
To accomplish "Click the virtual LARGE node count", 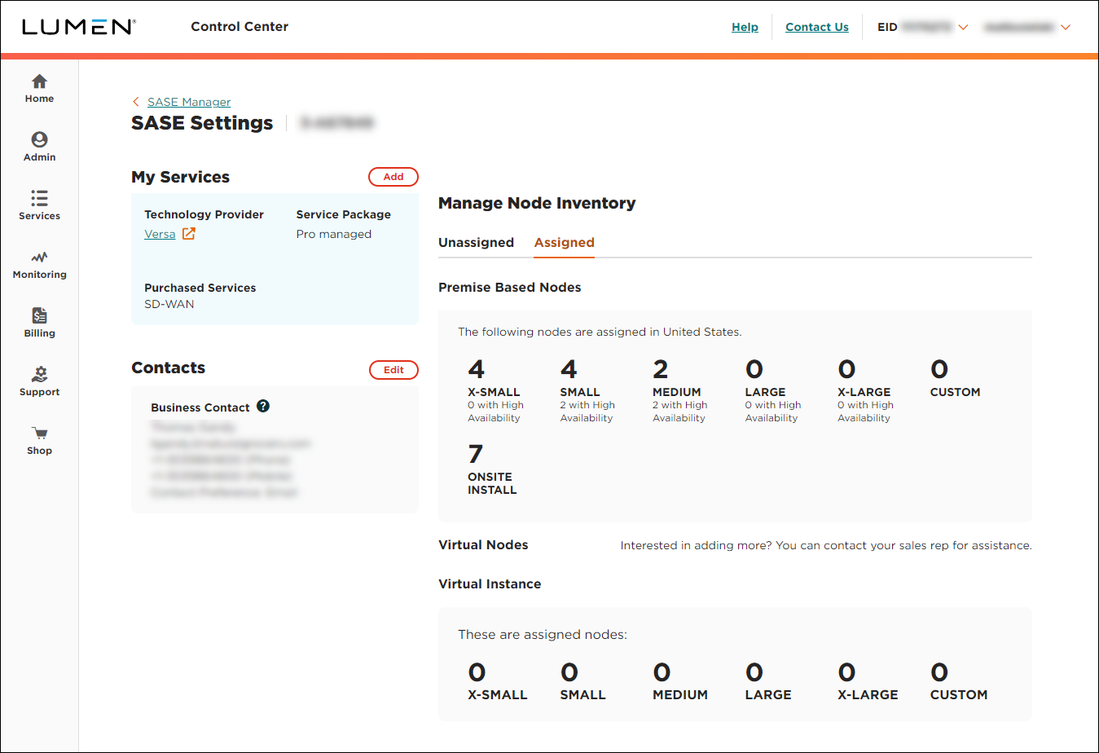I will 754,672.
